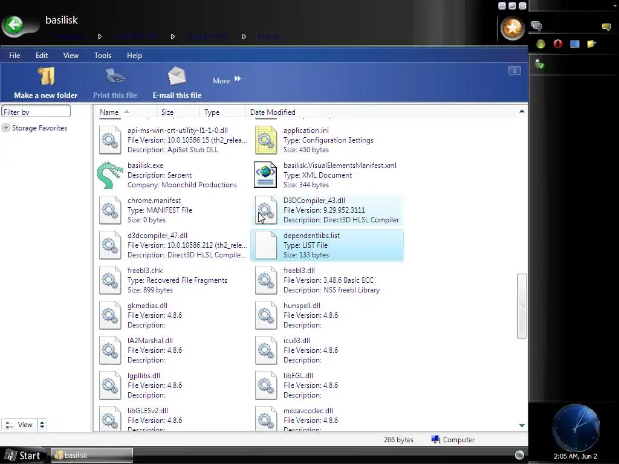The width and height of the screenshot is (619, 464).
Task: Select the application.ini settings file icon
Action: pyautogui.click(x=266, y=140)
